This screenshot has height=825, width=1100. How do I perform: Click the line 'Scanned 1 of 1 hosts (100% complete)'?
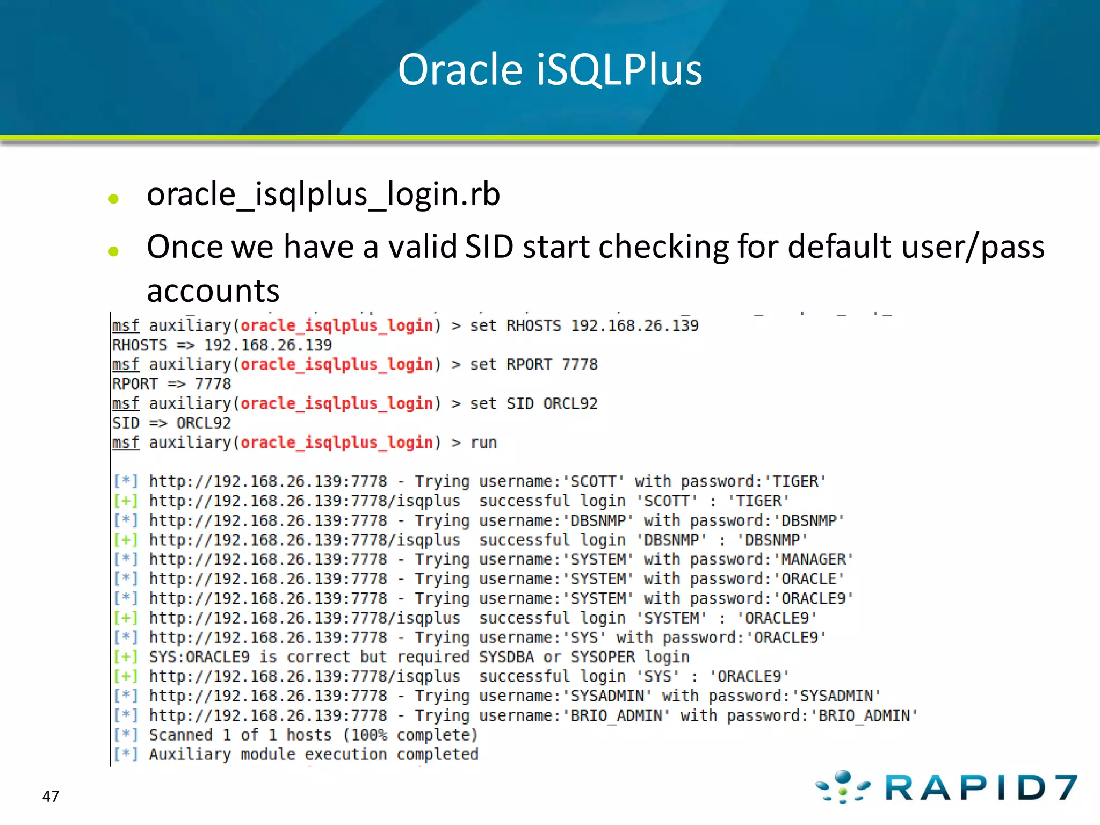295,735
